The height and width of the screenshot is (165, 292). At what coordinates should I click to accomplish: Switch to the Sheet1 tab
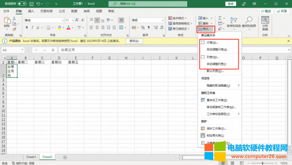pyautogui.click(x=31, y=157)
